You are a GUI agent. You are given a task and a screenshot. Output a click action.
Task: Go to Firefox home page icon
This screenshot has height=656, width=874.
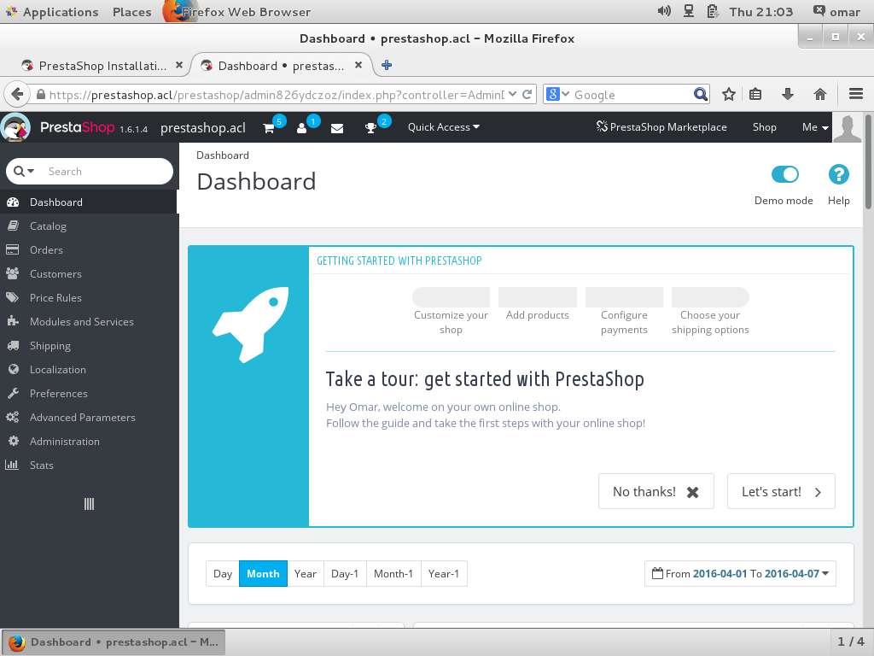[x=819, y=94]
